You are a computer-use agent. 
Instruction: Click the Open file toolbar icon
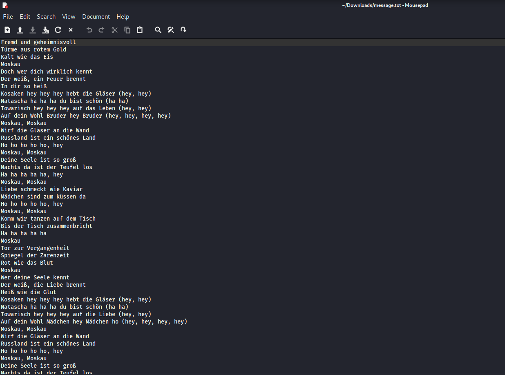[20, 30]
